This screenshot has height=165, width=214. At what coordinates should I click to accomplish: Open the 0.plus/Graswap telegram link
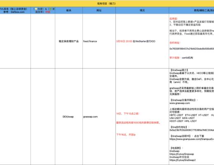click(181, 154)
